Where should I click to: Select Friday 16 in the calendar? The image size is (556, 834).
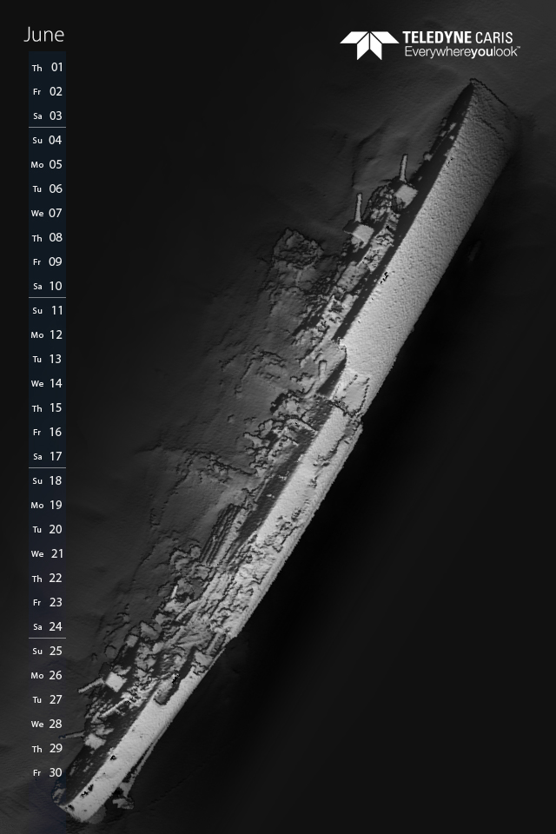pos(48,432)
